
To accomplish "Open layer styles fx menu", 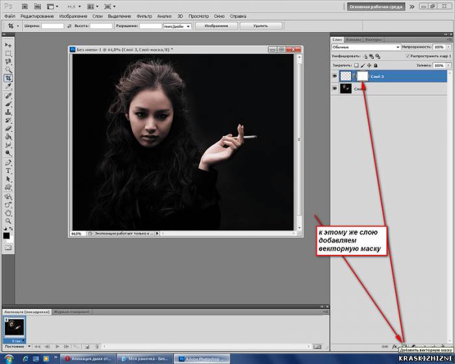I will coord(395,346).
